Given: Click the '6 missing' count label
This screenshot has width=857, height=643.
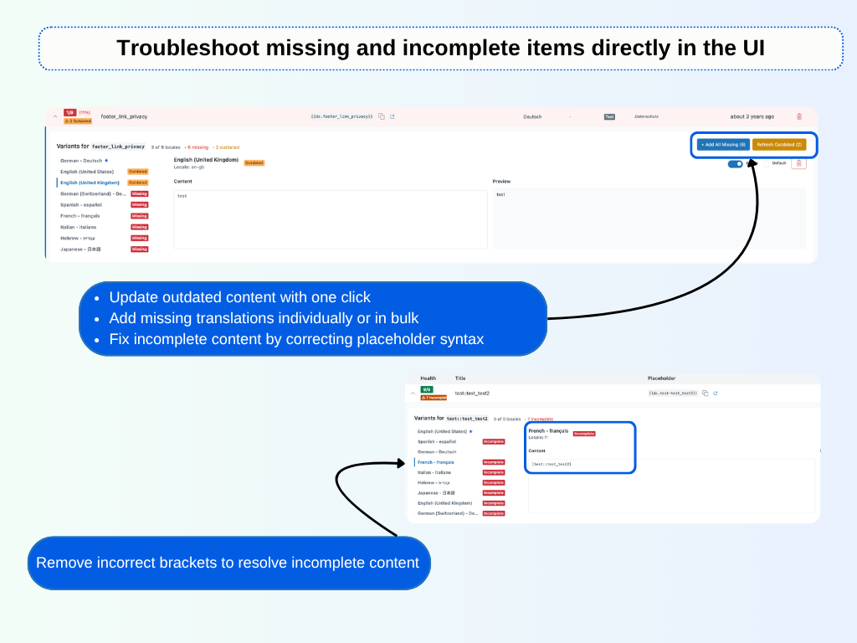Looking at the screenshot, I should pyautogui.click(x=198, y=147).
